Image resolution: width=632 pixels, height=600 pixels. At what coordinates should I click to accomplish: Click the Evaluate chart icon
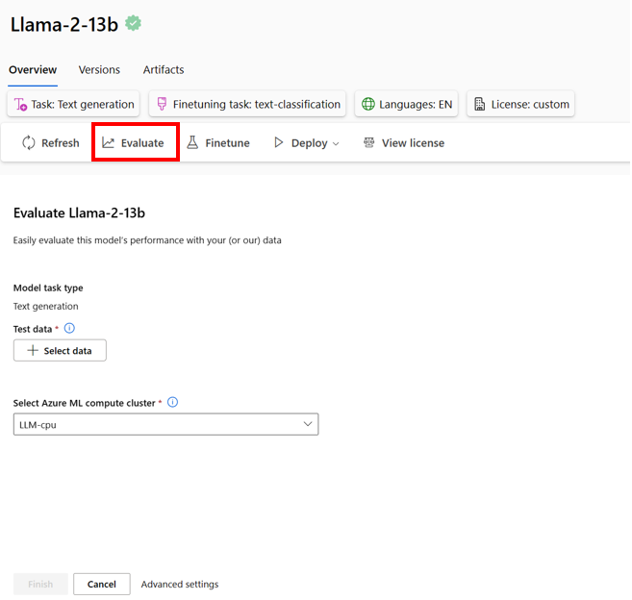click(x=109, y=143)
